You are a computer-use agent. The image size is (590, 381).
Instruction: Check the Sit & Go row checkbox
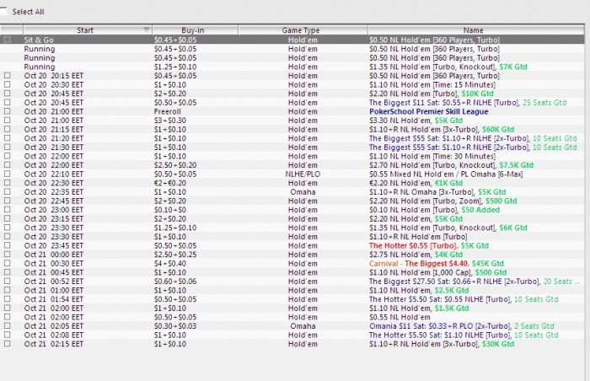[7, 40]
